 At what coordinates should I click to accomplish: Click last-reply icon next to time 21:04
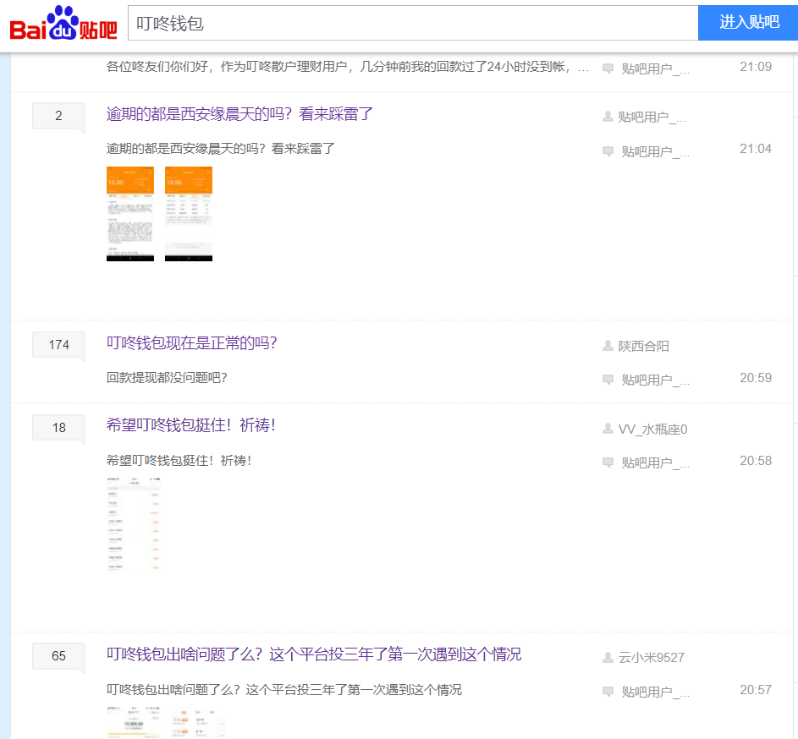tap(608, 151)
